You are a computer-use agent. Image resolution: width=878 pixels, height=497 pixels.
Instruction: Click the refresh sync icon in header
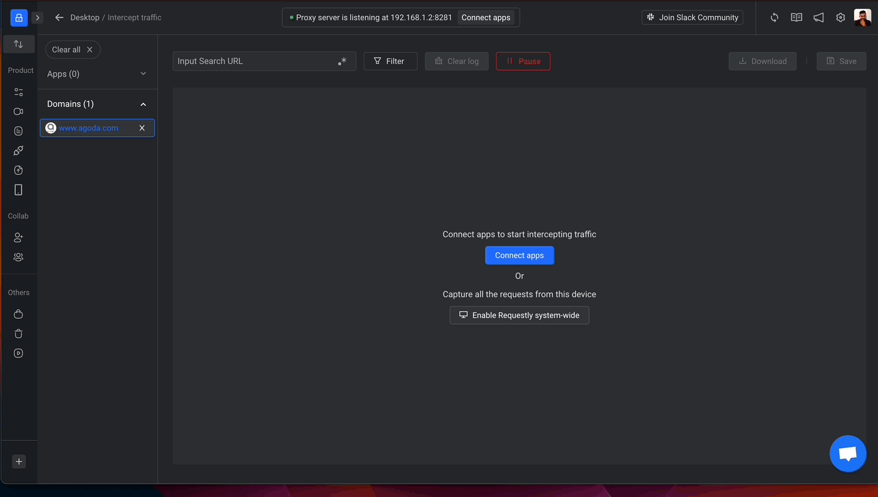[x=775, y=18]
